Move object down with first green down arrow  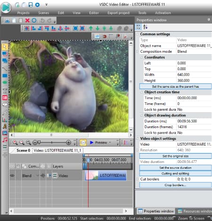pos(98,28)
